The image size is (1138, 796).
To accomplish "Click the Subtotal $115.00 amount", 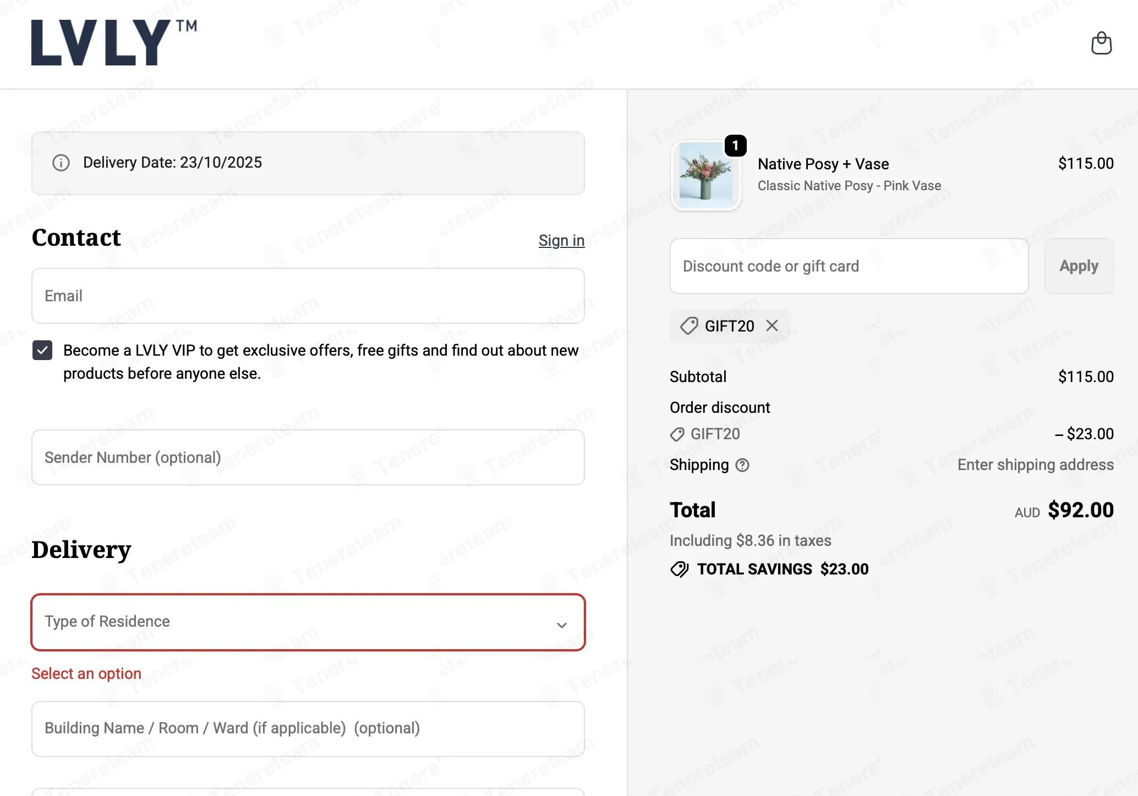I will tap(1086, 377).
